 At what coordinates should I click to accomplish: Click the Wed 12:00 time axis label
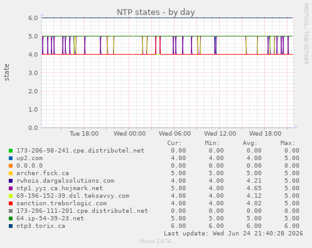[x=220, y=134]
